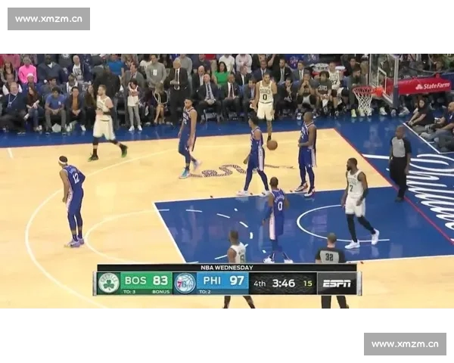Viewport: 454px width, 363px height.
Task: Click the 'BONUS' indicator under Boston
Action: coord(161,291)
